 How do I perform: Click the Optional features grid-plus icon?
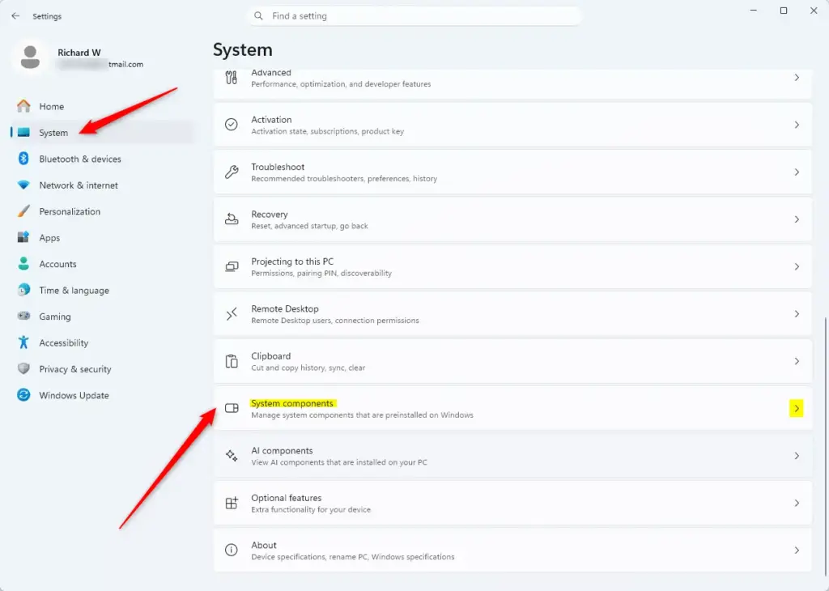click(232, 503)
